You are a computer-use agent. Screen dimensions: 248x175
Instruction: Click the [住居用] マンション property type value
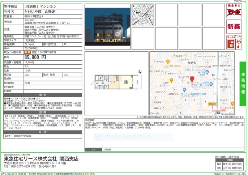click(40, 7)
